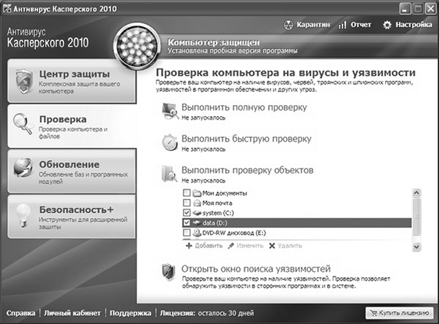439x324 pixels.
Task: Click the objects scan folder icon
Action: tap(170, 173)
